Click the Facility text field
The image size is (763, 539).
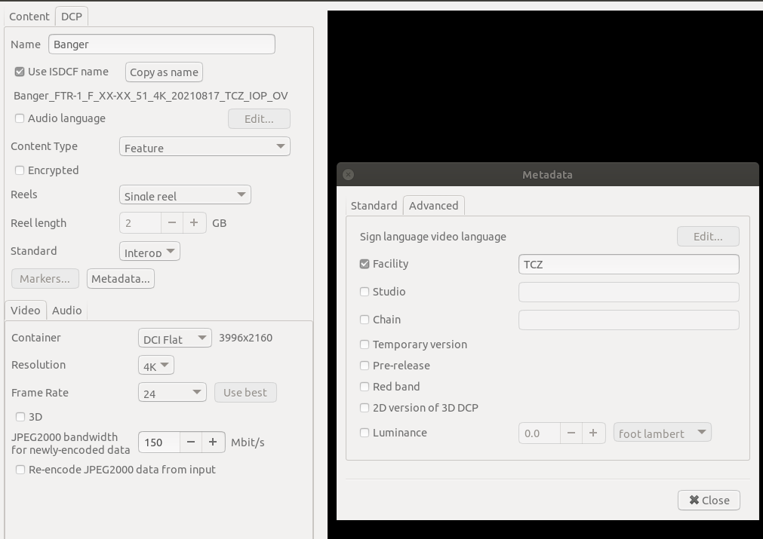(628, 265)
